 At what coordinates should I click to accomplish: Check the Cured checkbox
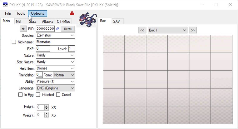(x=58, y=95)
